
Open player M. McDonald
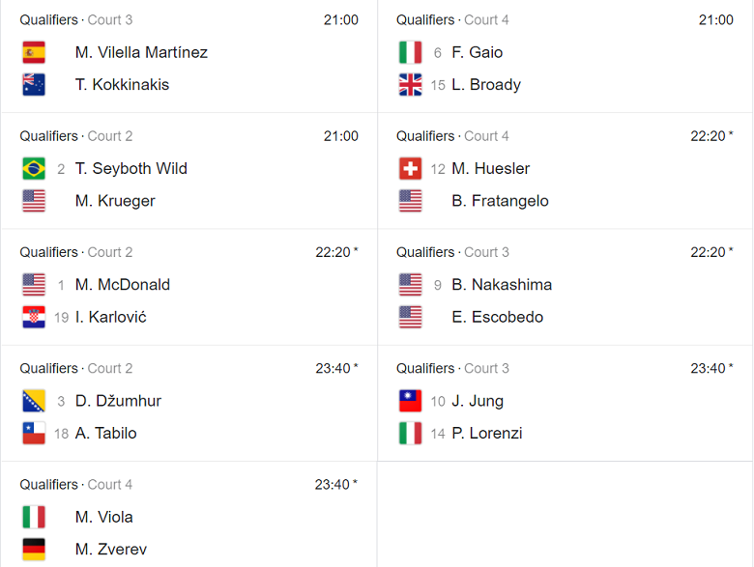(x=123, y=284)
